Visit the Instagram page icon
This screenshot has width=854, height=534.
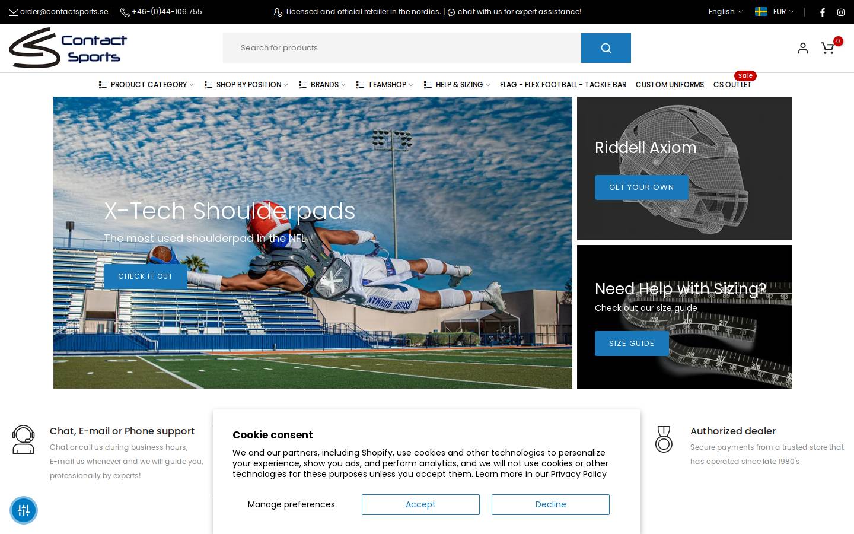coord(840,12)
